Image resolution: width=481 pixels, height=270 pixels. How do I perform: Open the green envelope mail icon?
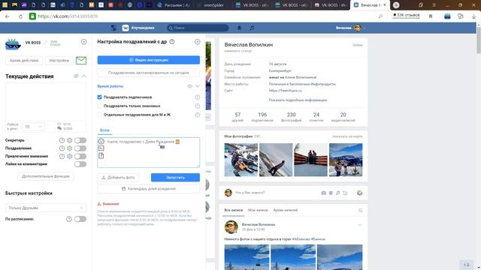[x=81, y=60]
